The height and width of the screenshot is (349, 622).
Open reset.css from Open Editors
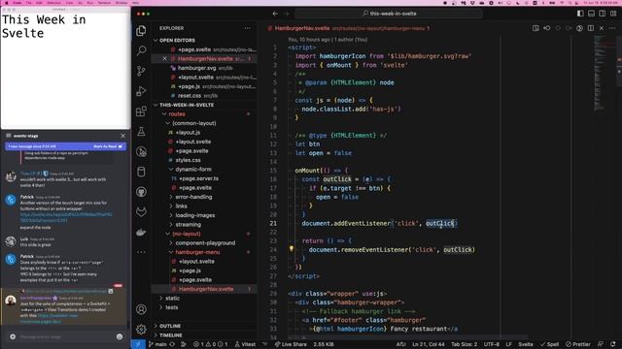click(x=190, y=96)
